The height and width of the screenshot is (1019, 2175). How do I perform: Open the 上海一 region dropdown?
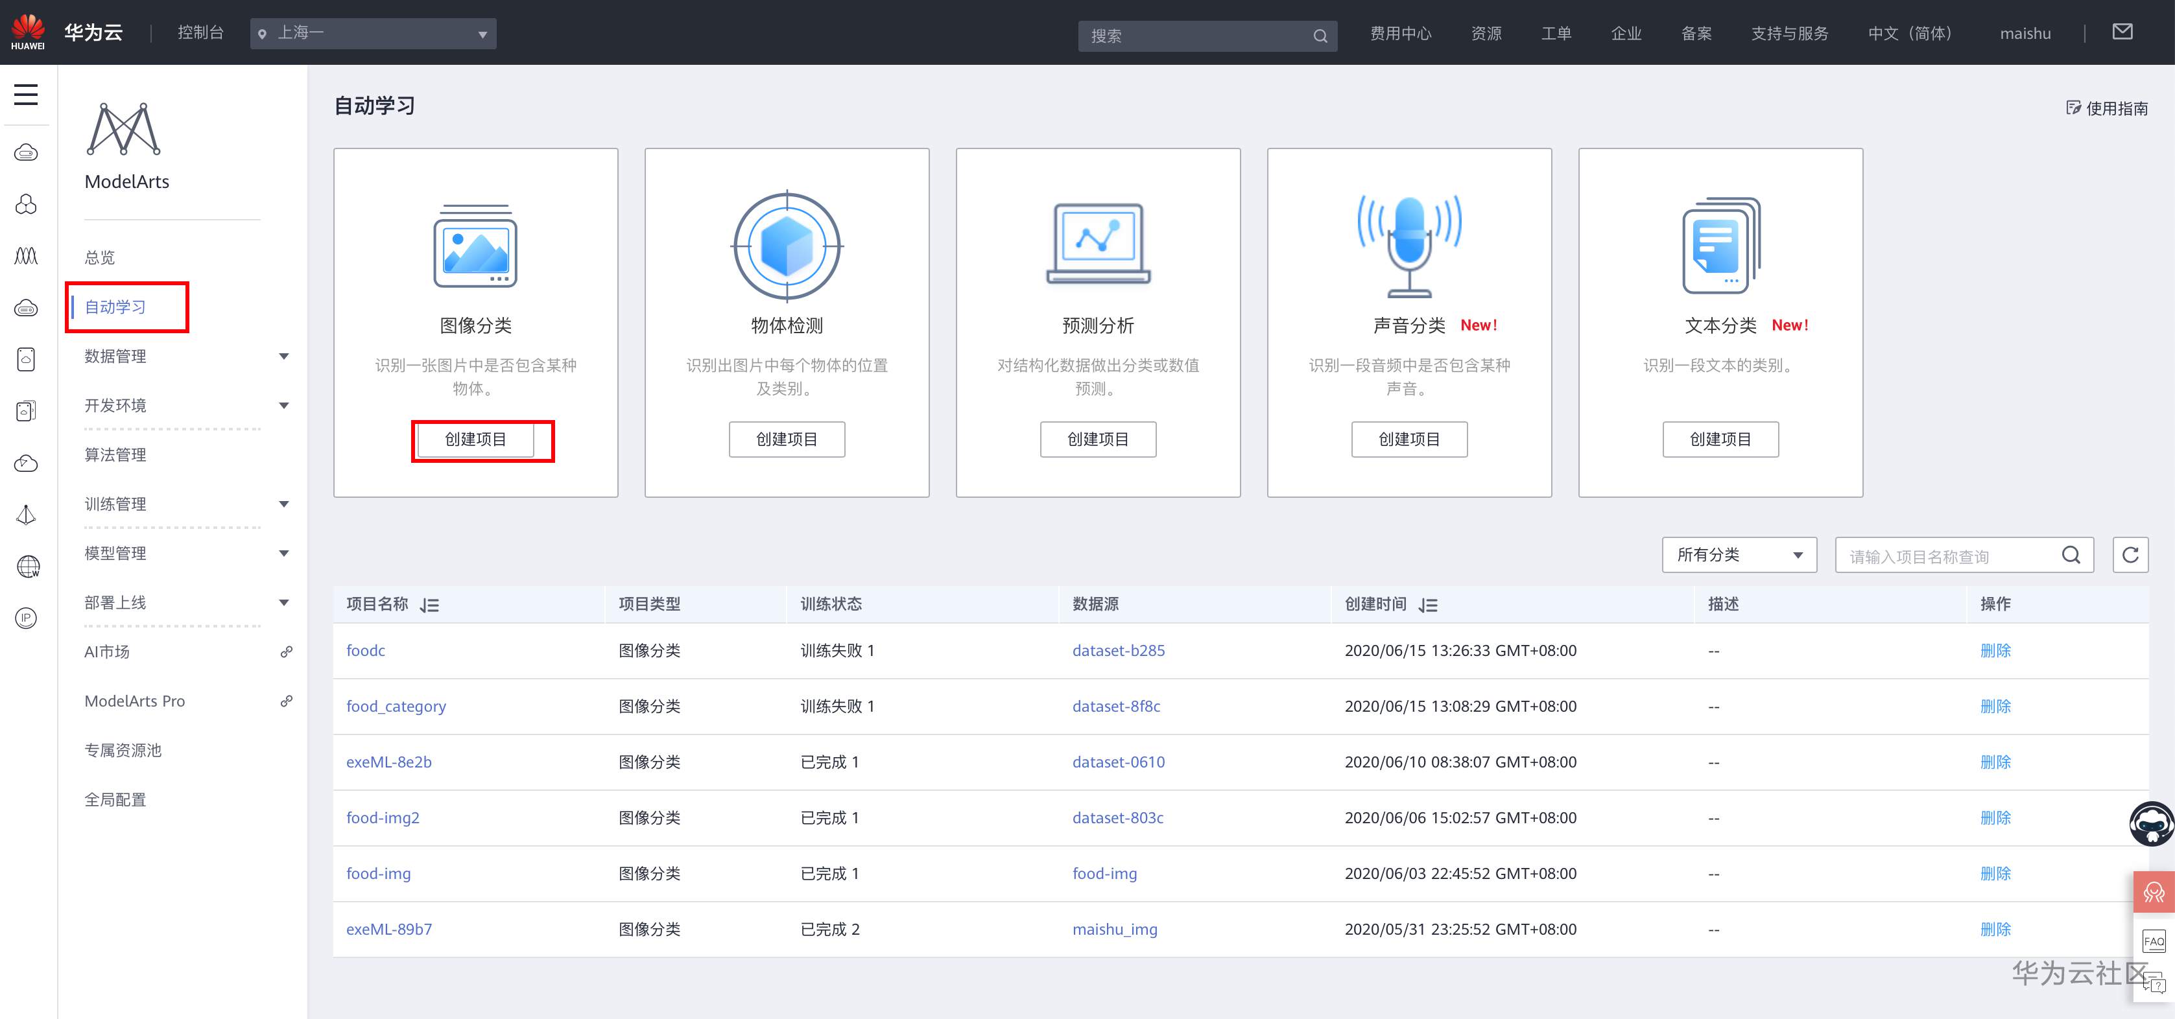tap(372, 34)
